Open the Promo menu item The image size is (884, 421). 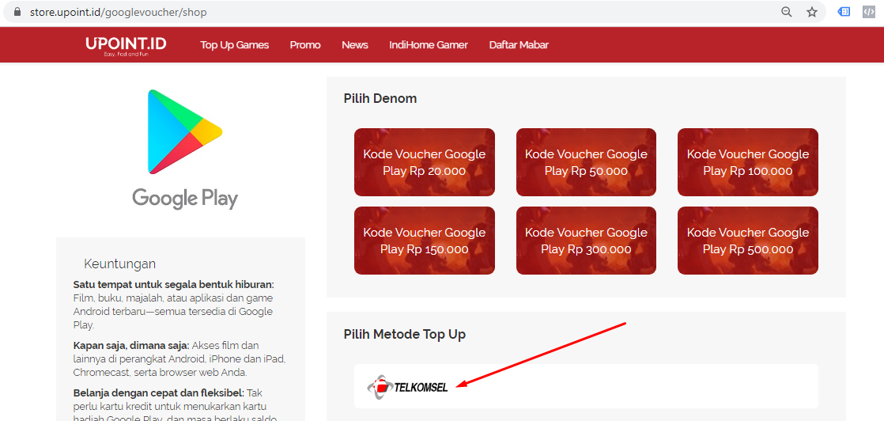coord(305,45)
